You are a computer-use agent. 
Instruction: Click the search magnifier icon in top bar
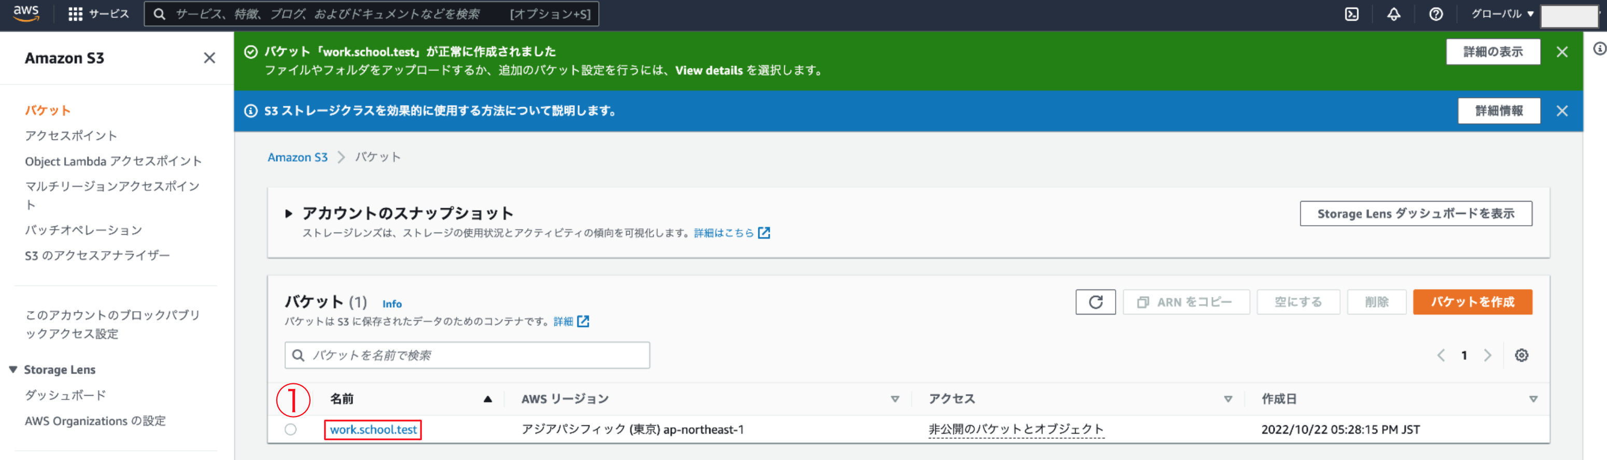(x=160, y=15)
